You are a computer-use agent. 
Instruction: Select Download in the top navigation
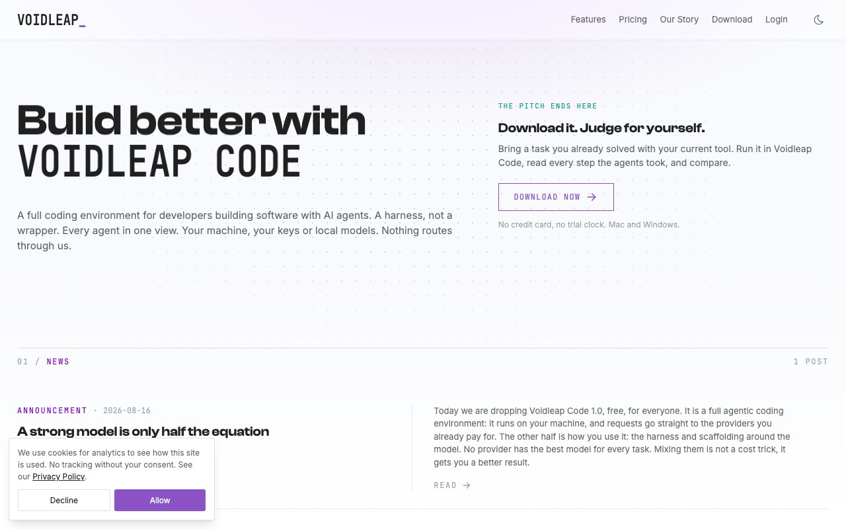(732, 20)
